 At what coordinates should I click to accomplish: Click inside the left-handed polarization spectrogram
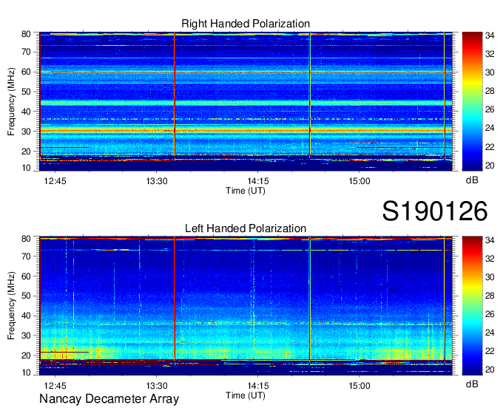(246, 306)
